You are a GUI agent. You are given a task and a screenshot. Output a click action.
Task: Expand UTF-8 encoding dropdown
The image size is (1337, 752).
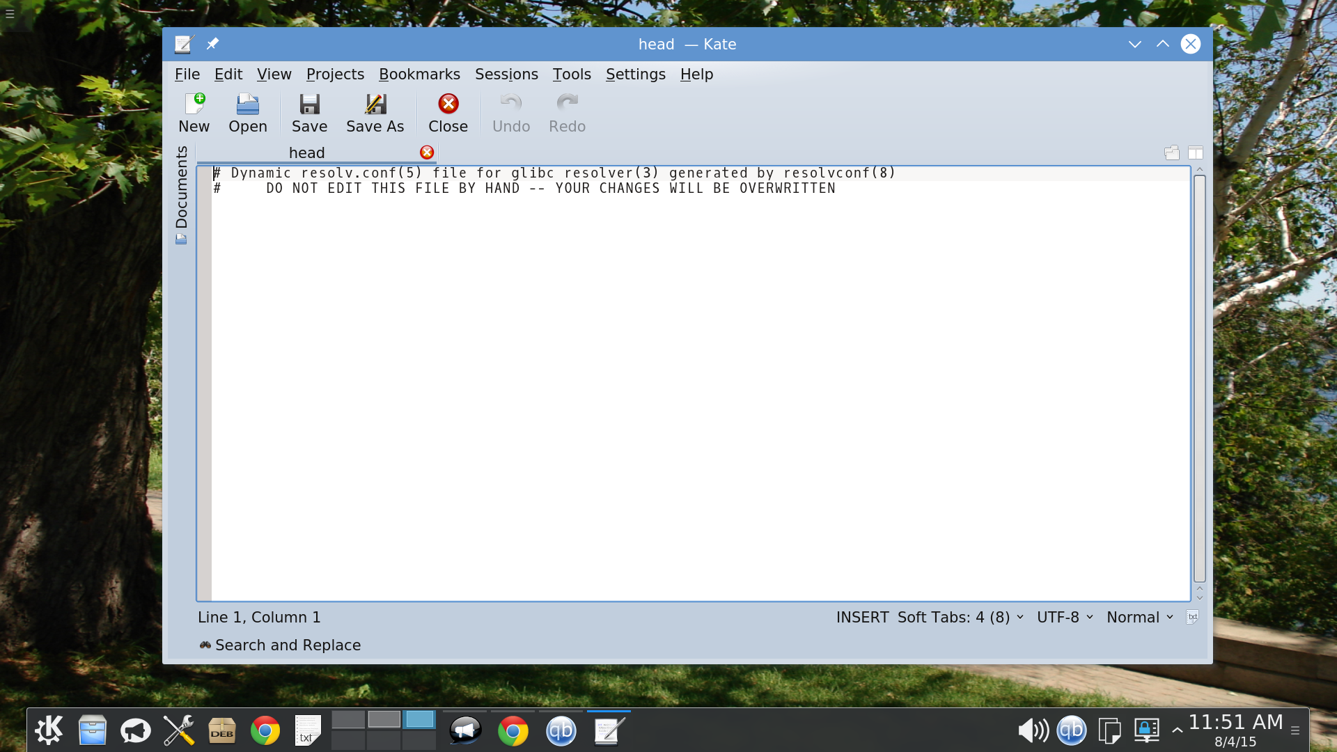tap(1065, 618)
